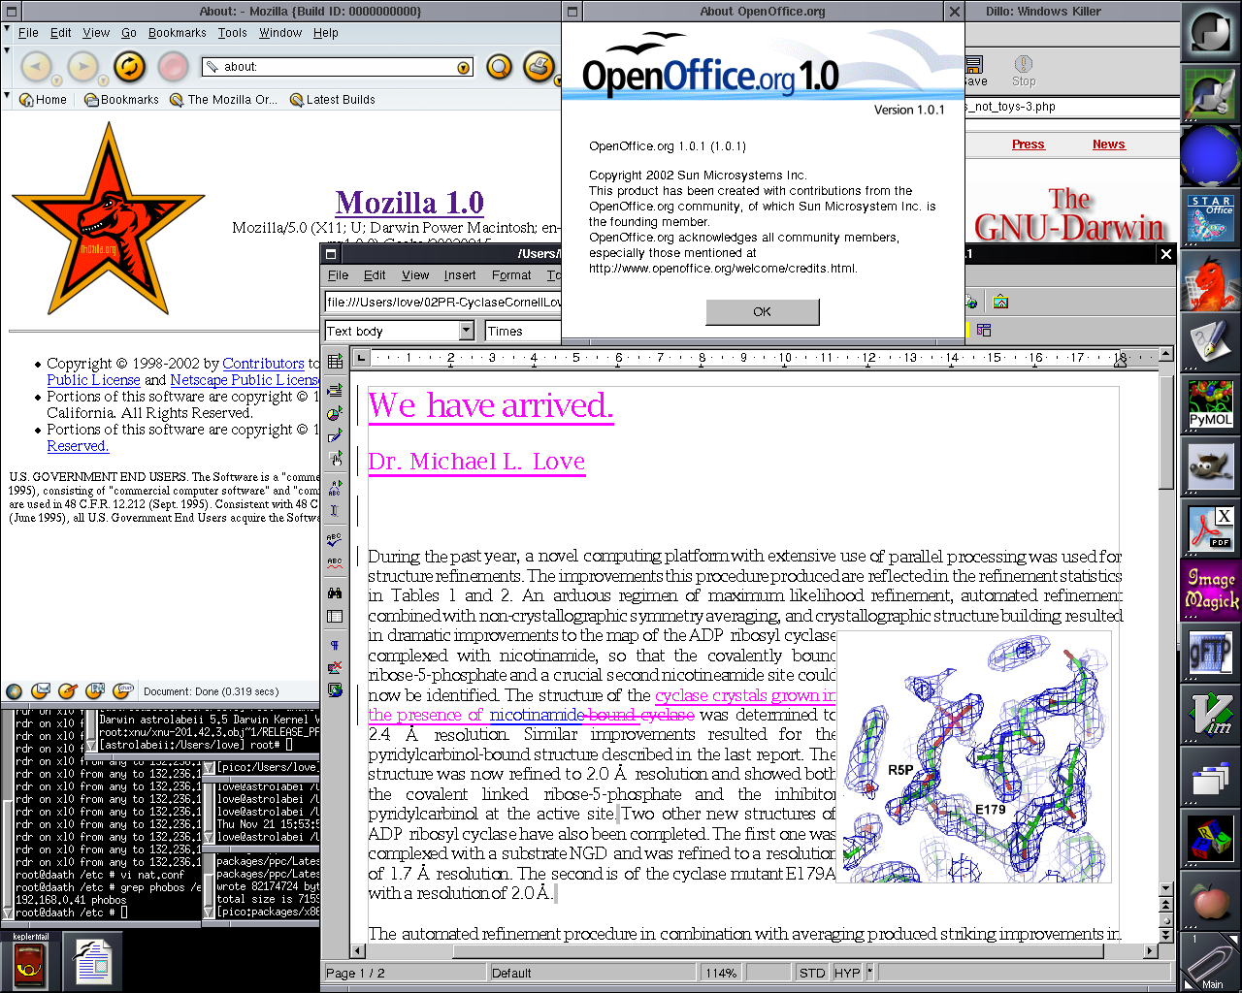This screenshot has height=993, width=1242.
Task: Click OK in the About OpenOffice.org dialog
Action: (762, 311)
